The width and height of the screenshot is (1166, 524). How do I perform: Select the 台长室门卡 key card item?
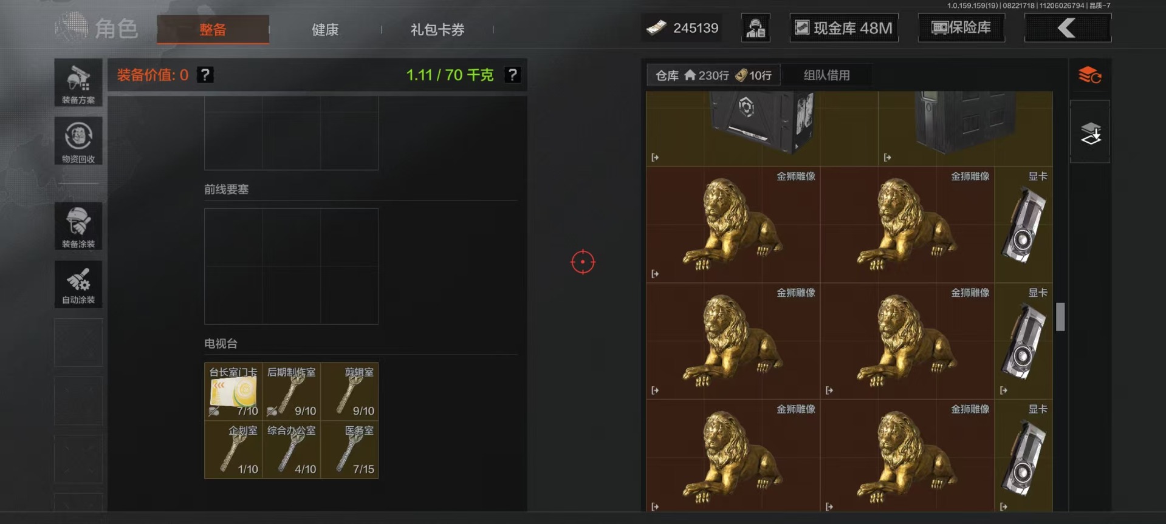click(233, 392)
